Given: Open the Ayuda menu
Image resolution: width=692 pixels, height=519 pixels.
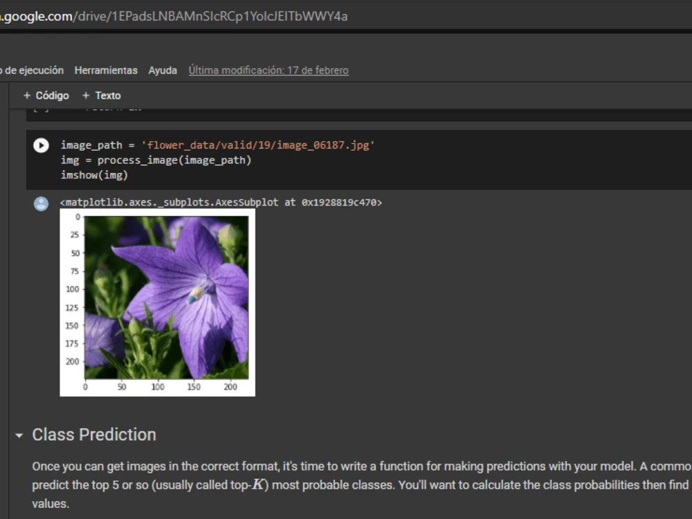Looking at the screenshot, I should [163, 70].
